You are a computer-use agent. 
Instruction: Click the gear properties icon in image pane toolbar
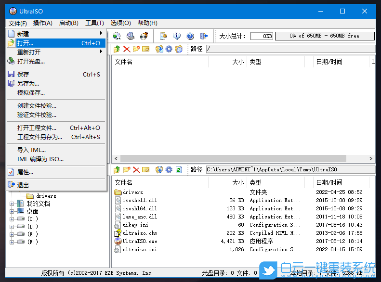169,49
